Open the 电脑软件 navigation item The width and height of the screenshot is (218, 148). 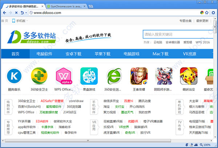(x=44, y=54)
